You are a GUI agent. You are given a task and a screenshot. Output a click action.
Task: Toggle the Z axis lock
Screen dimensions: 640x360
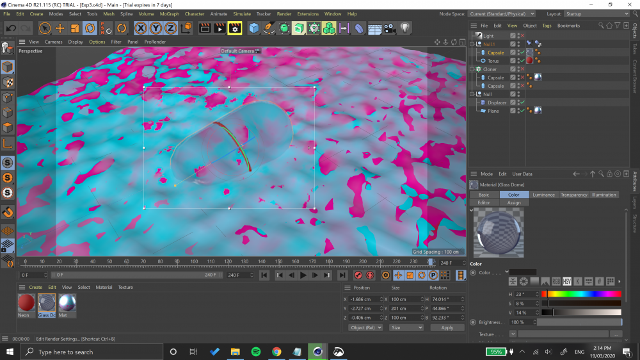[171, 28]
